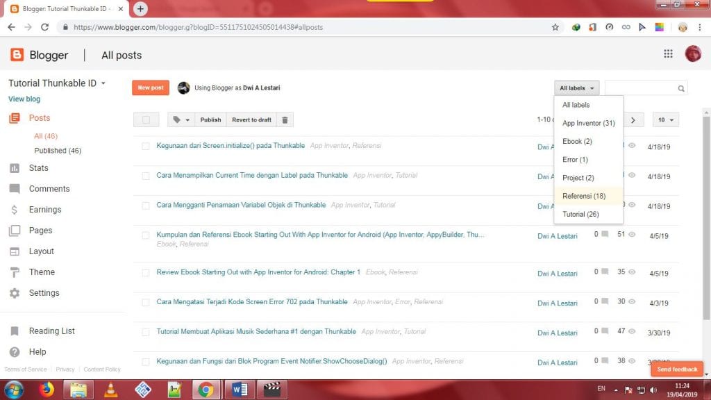The image size is (711, 400).
Task: Open Firefox from the taskbar
Action: click(x=47, y=390)
